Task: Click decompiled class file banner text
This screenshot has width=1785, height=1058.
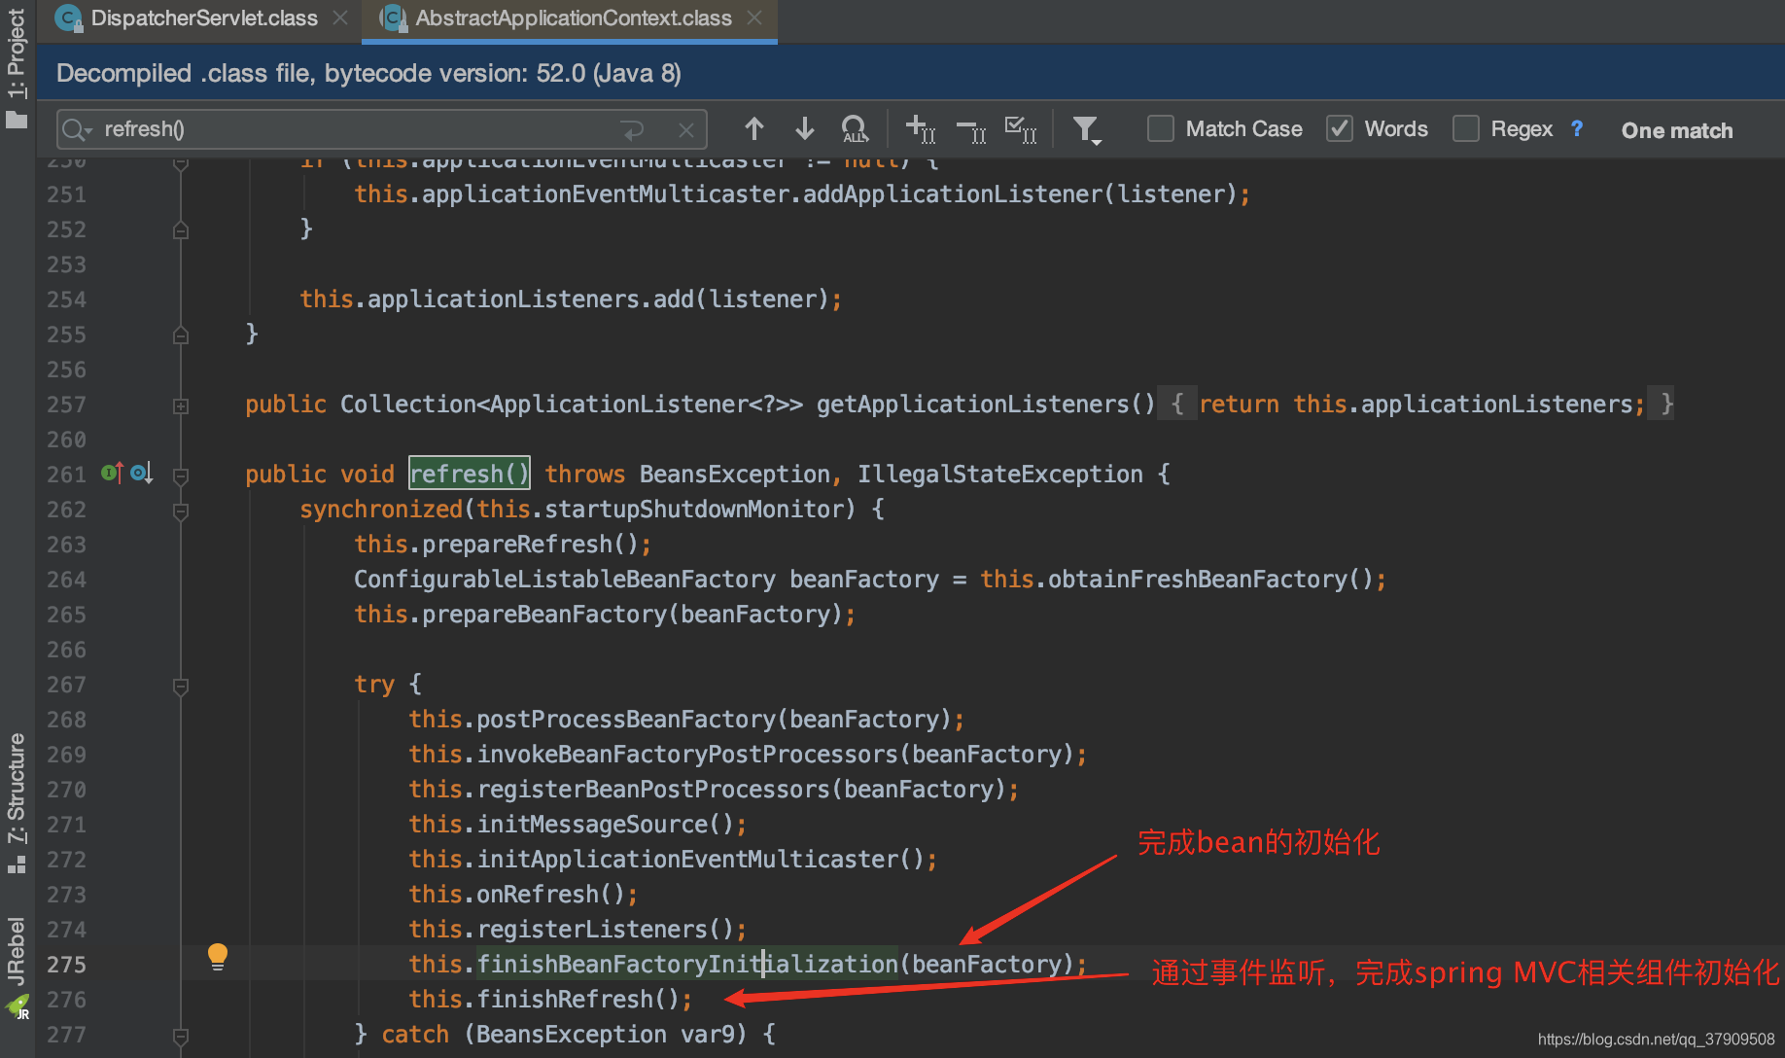Action: pos(368,73)
